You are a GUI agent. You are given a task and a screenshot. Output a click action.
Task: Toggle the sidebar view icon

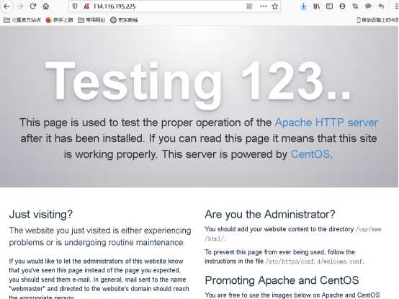coord(329,6)
